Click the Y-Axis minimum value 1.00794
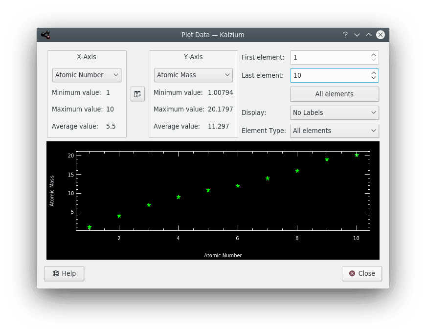The height and width of the screenshot is (334, 426). click(x=220, y=92)
